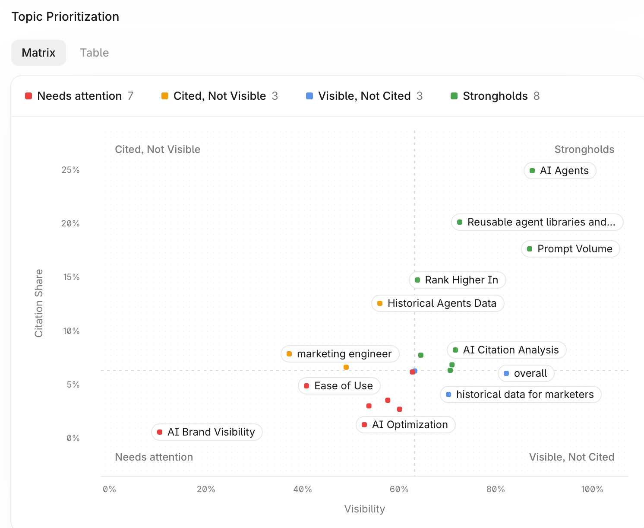644x528 pixels.
Task: Toggle the Cited, Not Visible legend item
Action: [220, 96]
